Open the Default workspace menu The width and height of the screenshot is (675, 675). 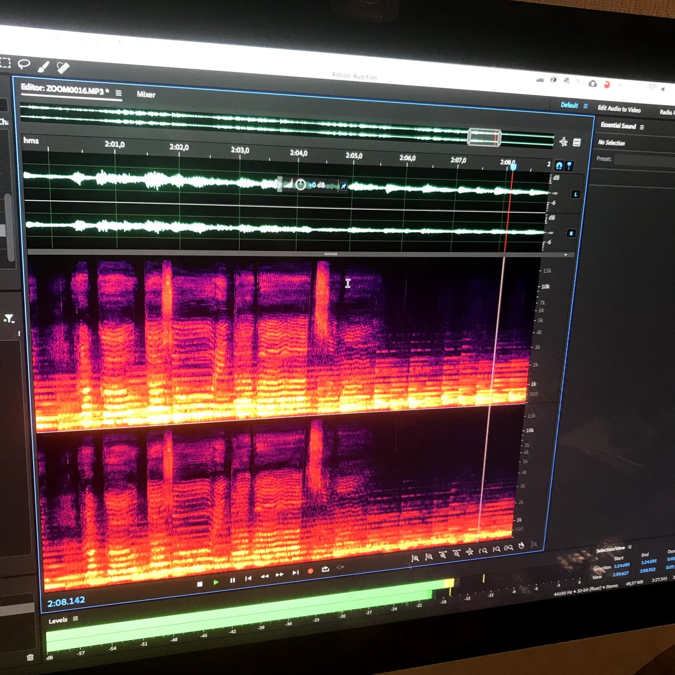click(586, 106)
